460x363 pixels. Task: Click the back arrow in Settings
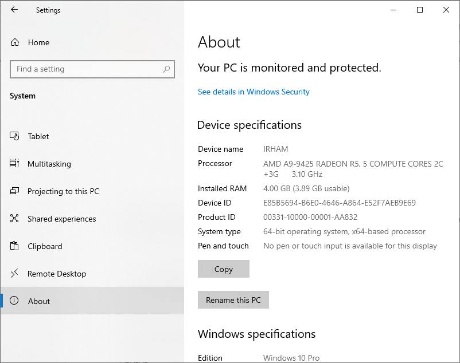click(14, 10)
